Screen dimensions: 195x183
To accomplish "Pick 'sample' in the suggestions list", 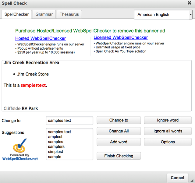I will [55, 157].
